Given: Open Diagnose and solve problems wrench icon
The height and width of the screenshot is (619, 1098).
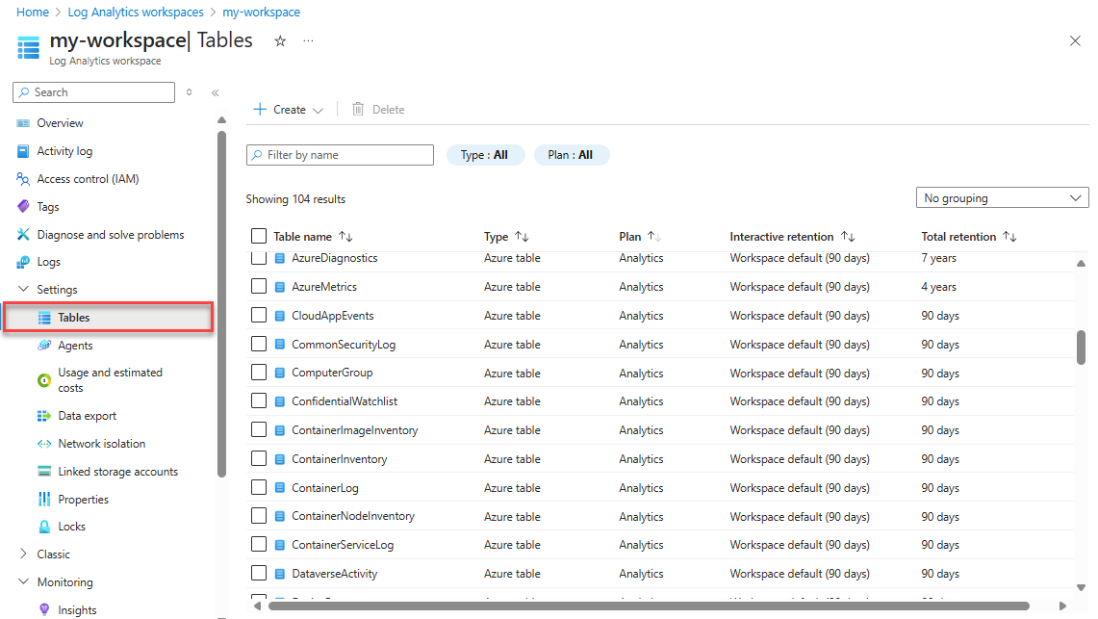Looking at the screenshot, I should tap(23, 235).
